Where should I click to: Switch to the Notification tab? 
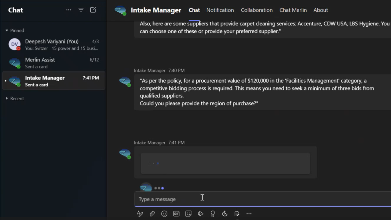coord(220,10)
